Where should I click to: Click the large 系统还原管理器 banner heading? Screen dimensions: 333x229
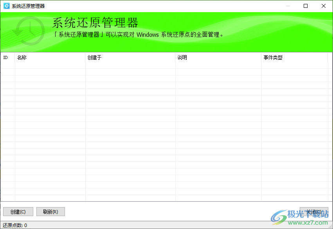click(x=95, y=23)
